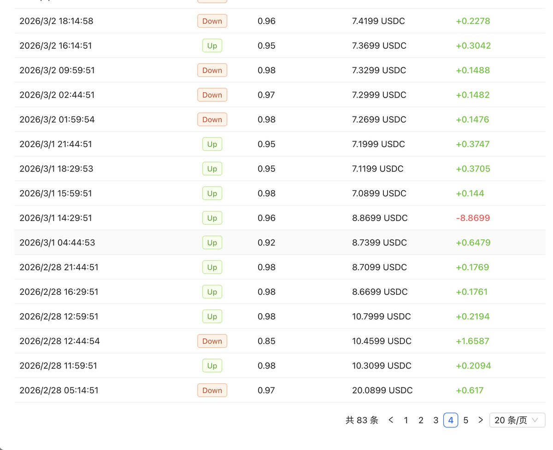Click the profit value +0.3705

pyautogui.click(x=473, y=169)
